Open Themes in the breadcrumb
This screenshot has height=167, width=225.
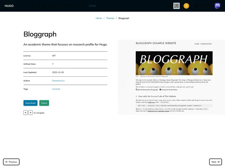[110, 18]
